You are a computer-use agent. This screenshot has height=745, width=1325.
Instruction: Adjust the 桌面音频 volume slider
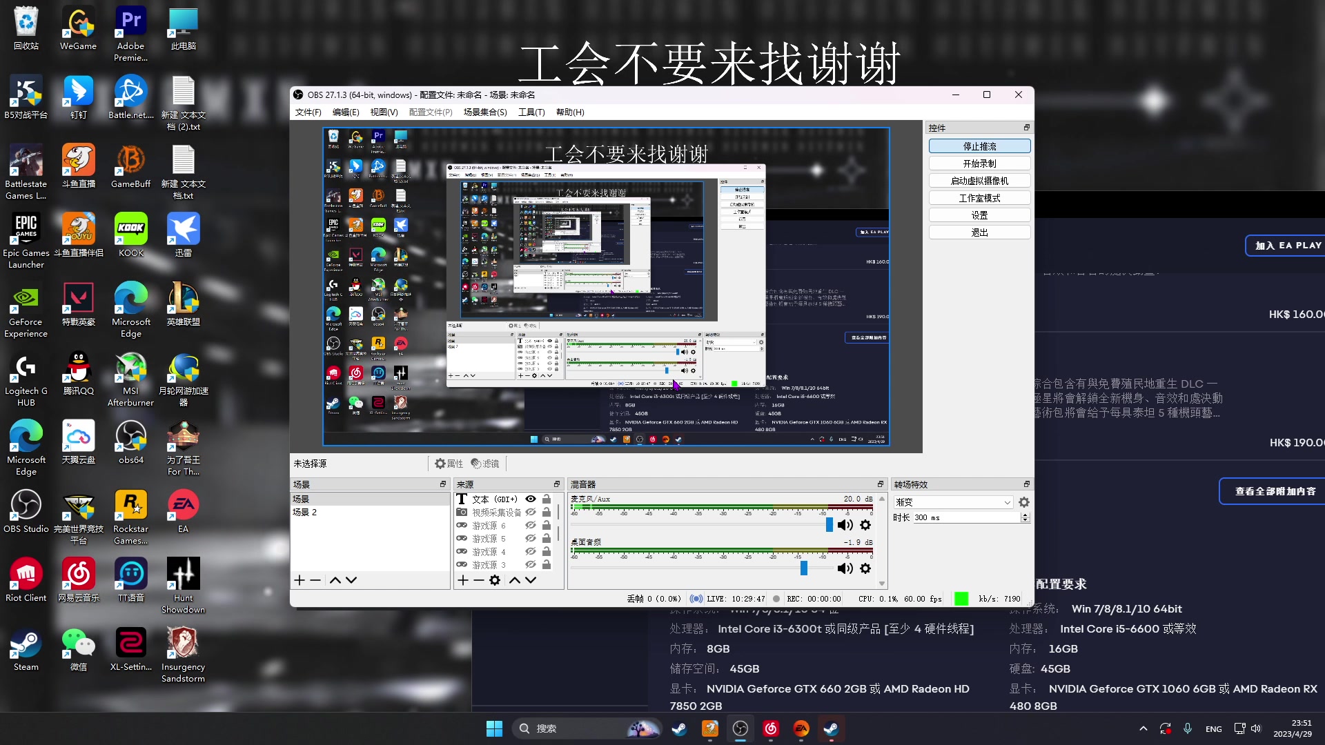click(804, 568)
